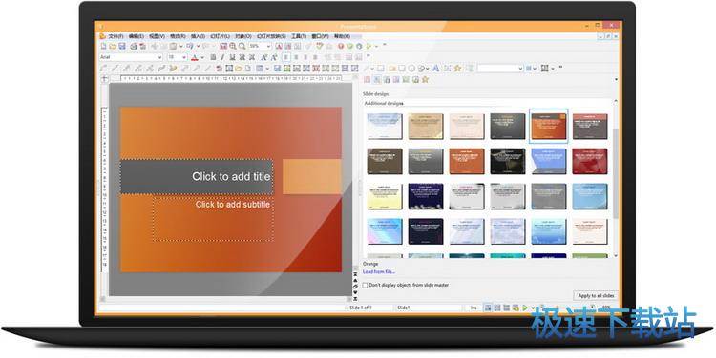
Task: Insert a TextArt with the blue A icon
Action: tap(435, 69)
